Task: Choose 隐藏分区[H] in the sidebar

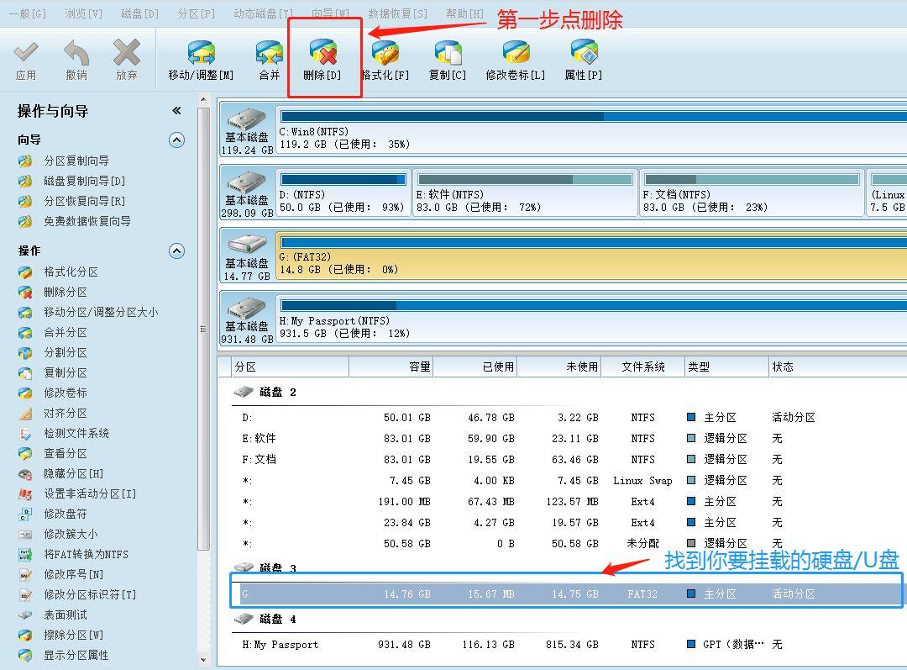Action: [73, 473]
